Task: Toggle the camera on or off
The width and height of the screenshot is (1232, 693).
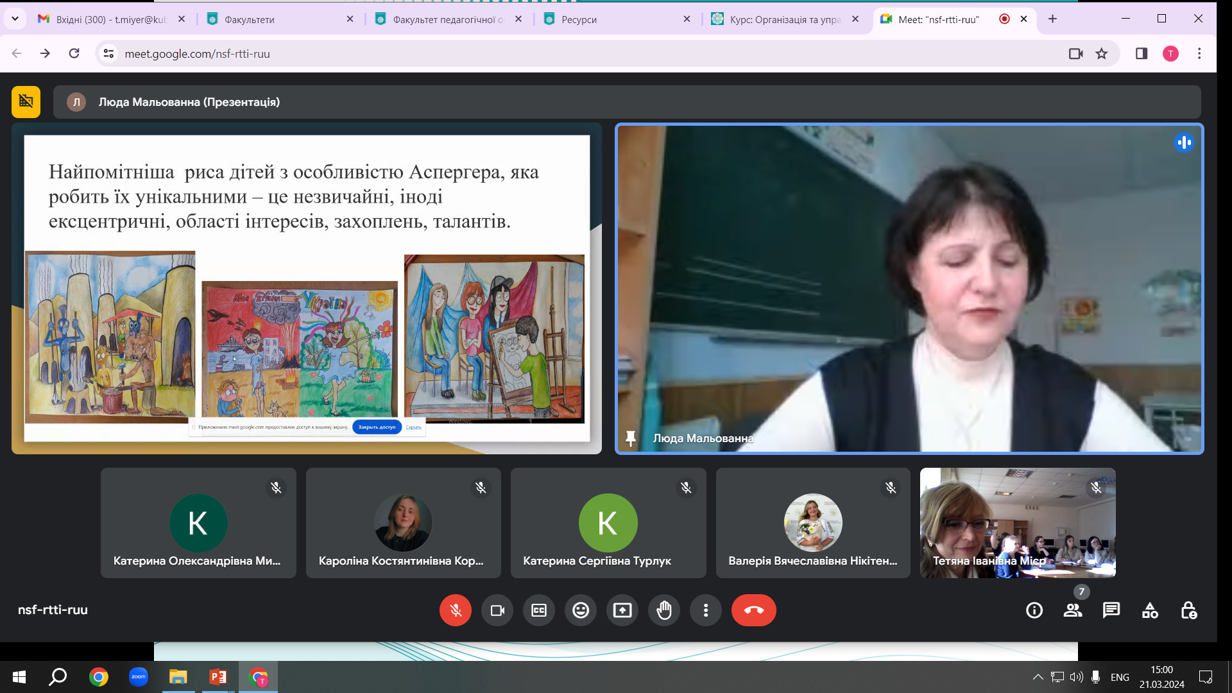Action: point(497,610)
